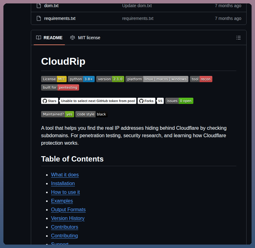Click the code style black badge
The width and height of the screenshot is (255, 248).
tap(92, 114)
